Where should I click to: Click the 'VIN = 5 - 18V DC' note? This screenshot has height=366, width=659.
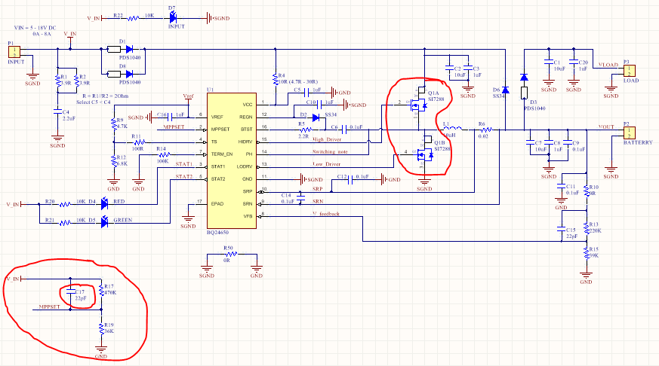(35, 28)
